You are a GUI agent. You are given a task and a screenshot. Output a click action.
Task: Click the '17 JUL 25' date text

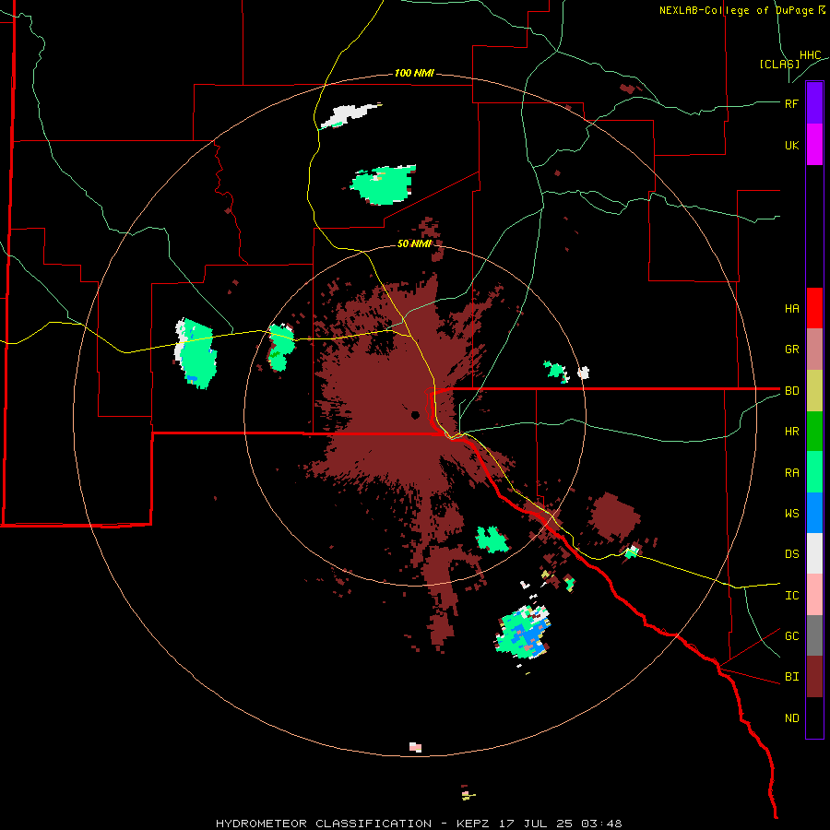pos(536,824)
